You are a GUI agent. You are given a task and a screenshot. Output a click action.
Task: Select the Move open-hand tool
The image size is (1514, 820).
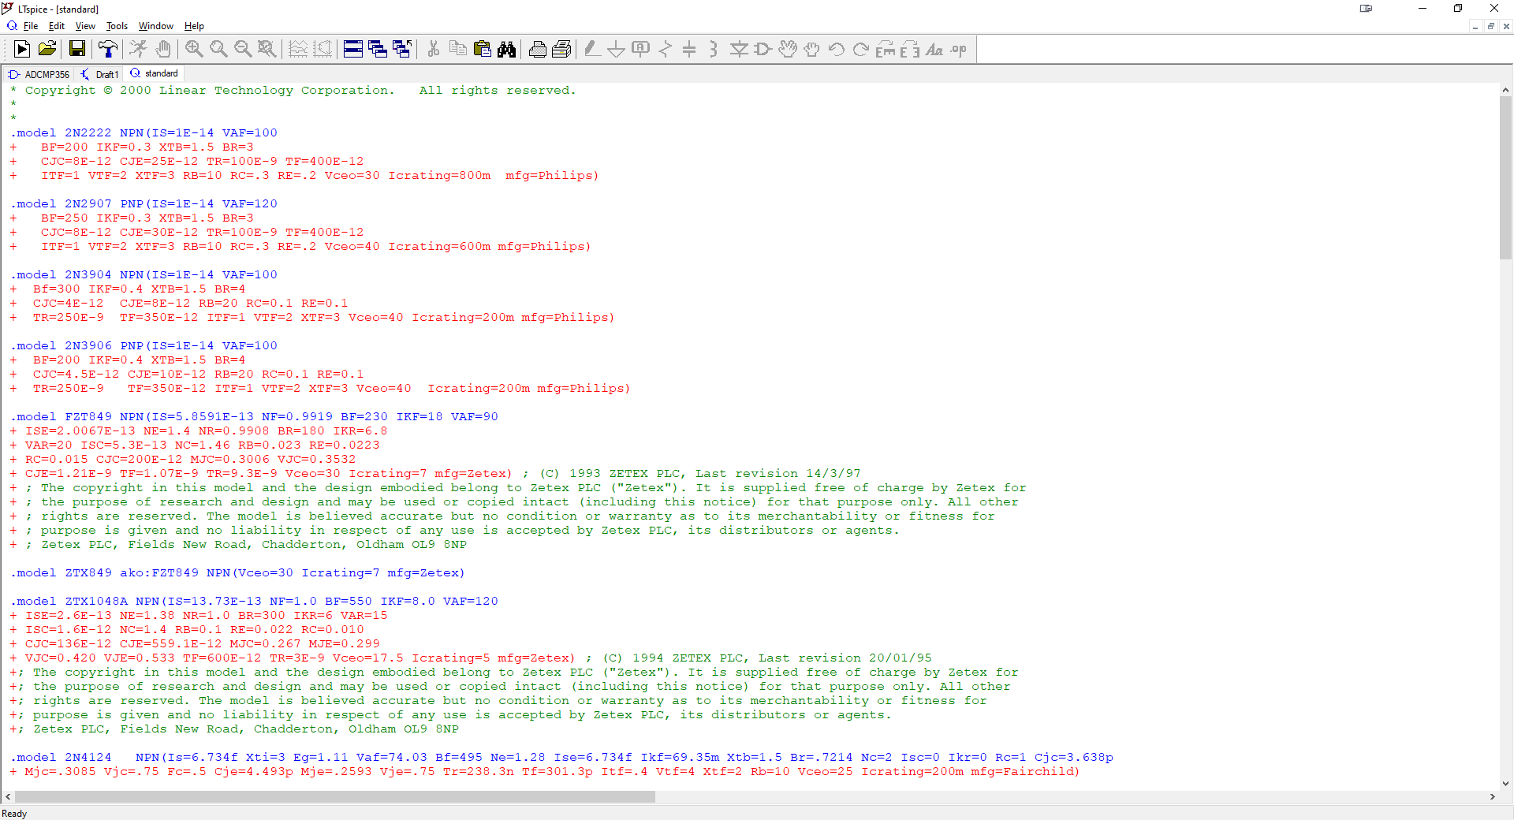pyautogui.click(x=788, y=49)
